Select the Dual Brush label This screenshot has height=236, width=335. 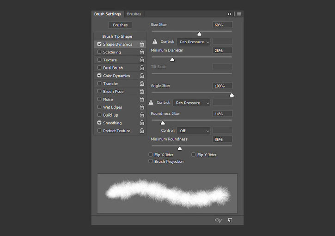(x=113, y=68)
